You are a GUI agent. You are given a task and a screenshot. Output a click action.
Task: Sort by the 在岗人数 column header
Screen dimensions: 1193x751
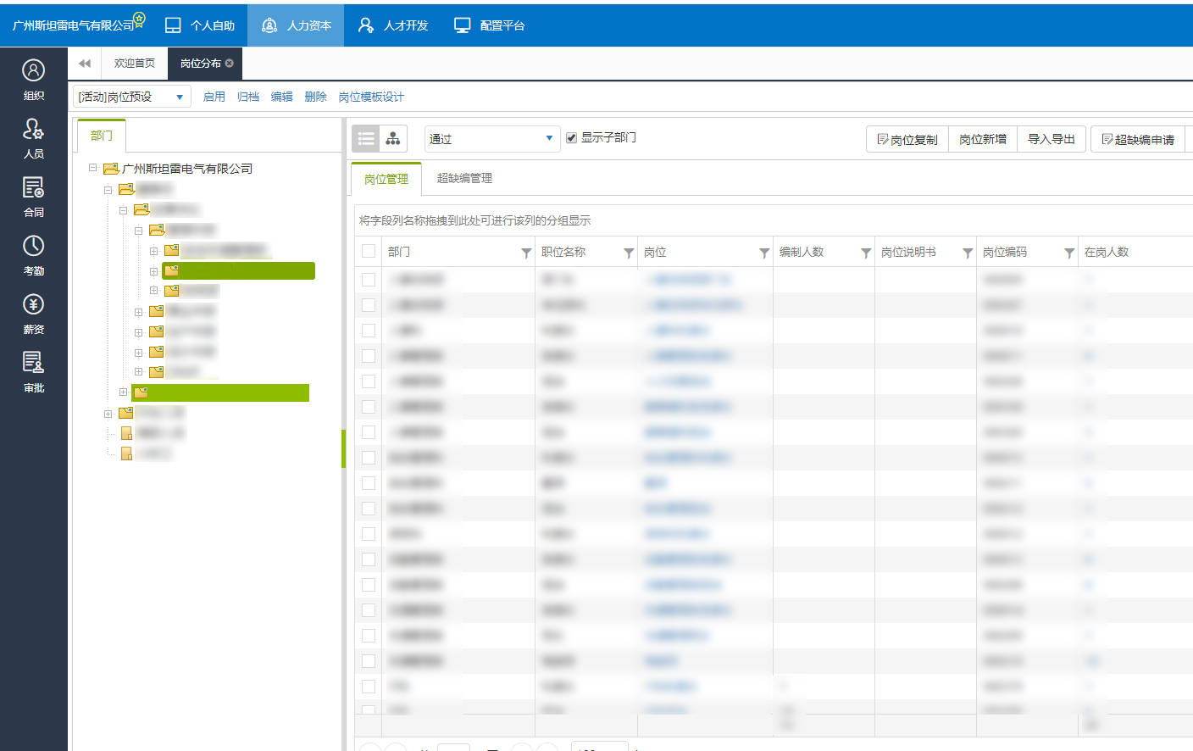coord(1107,252)
